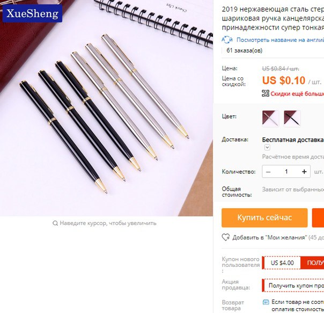Click the magnifier zoom hint icon
This screenshot has height=313, width=324.
click(55, 223)
